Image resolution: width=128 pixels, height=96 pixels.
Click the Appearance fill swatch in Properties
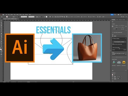(113, 75)
